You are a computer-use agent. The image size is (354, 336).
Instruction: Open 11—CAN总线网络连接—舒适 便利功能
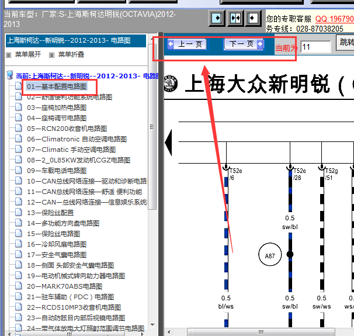pyautogui.click(x=85, y=192)
